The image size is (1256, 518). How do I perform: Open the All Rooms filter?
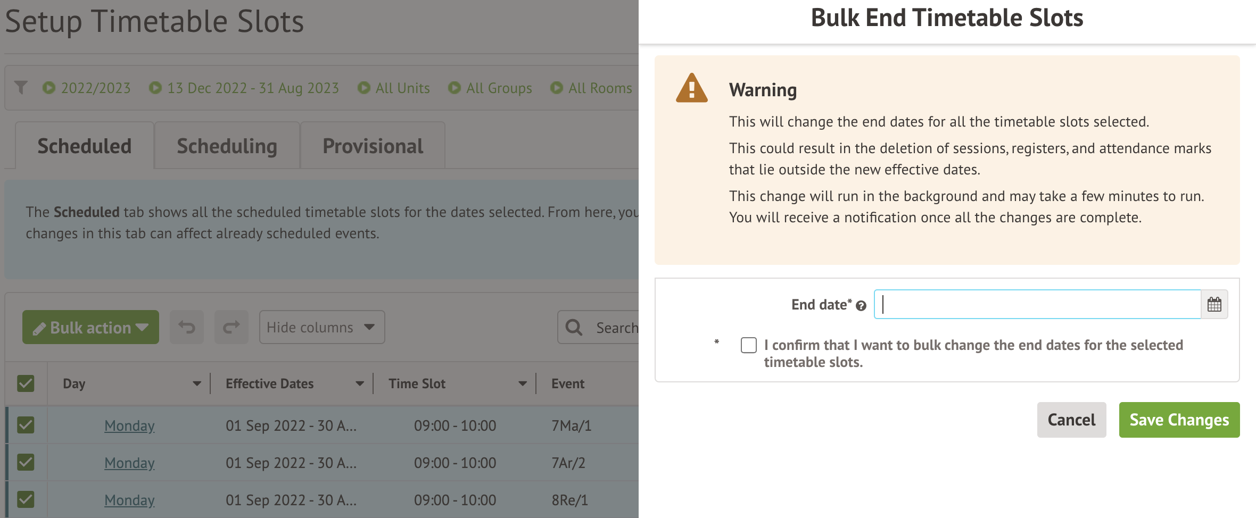coord(591,88)
